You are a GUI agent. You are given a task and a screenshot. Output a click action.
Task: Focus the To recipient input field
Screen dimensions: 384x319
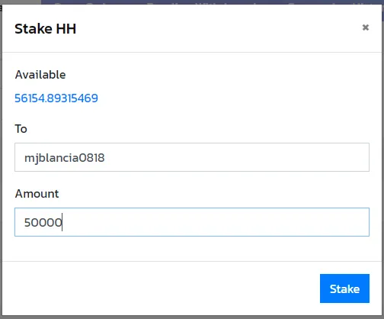(x=192, y=157)
